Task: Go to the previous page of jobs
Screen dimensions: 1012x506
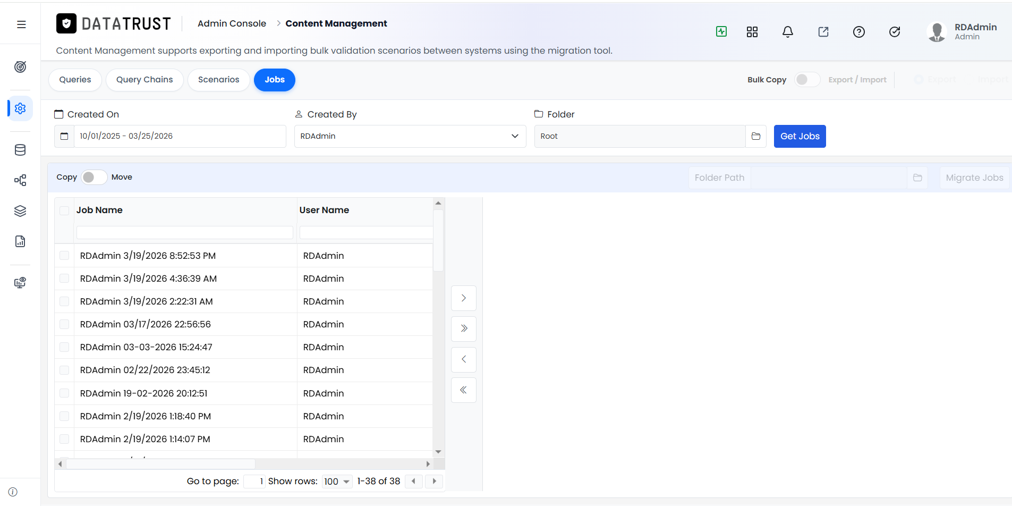Action: pyautogui.click(x=413, y=481)
